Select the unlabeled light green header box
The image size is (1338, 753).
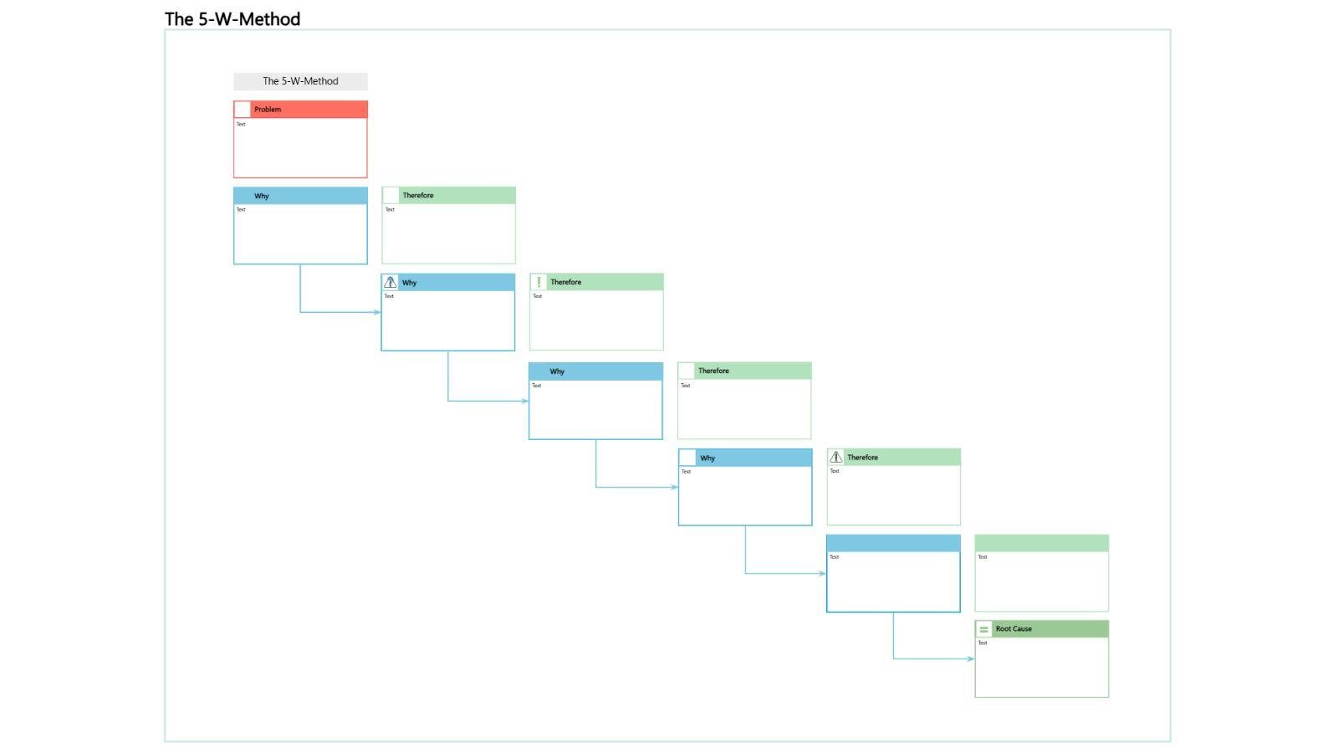coord(1041,544)
